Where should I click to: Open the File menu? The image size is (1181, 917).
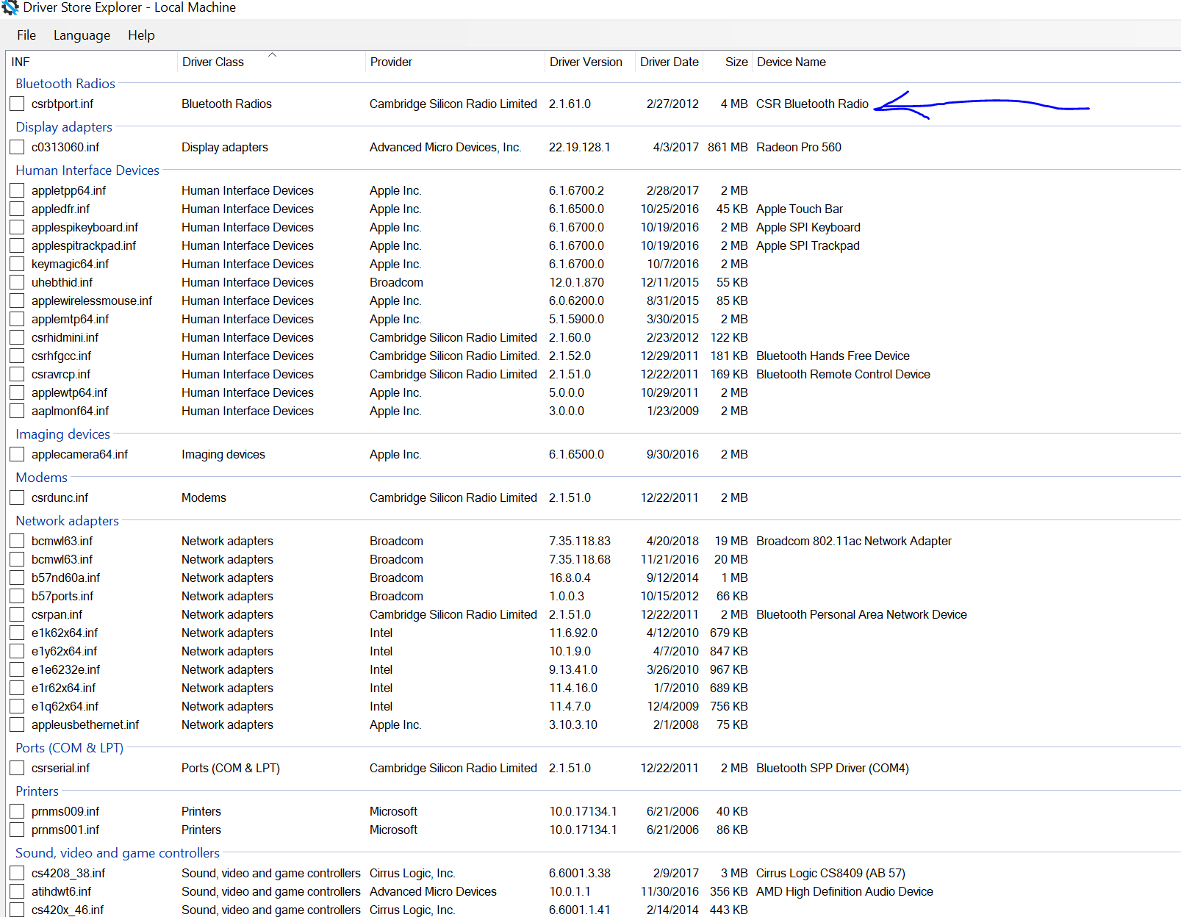click(26, 35)
